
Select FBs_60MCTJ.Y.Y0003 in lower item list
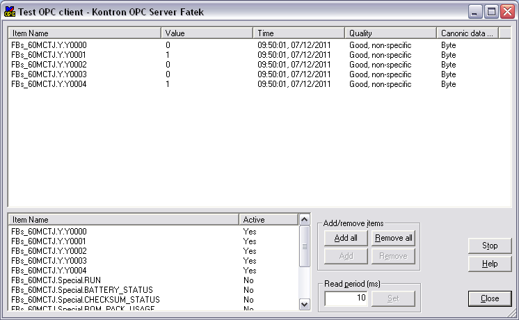(49, 261)
